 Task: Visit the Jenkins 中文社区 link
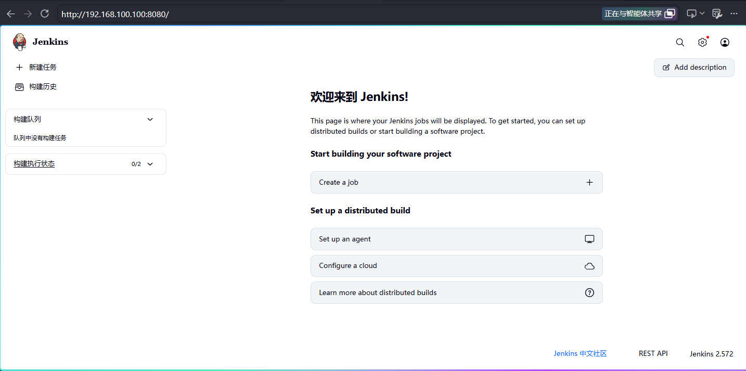580,353
